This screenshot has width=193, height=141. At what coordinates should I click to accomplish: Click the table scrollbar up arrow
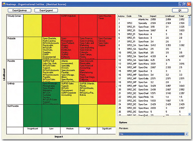[189, 17]
